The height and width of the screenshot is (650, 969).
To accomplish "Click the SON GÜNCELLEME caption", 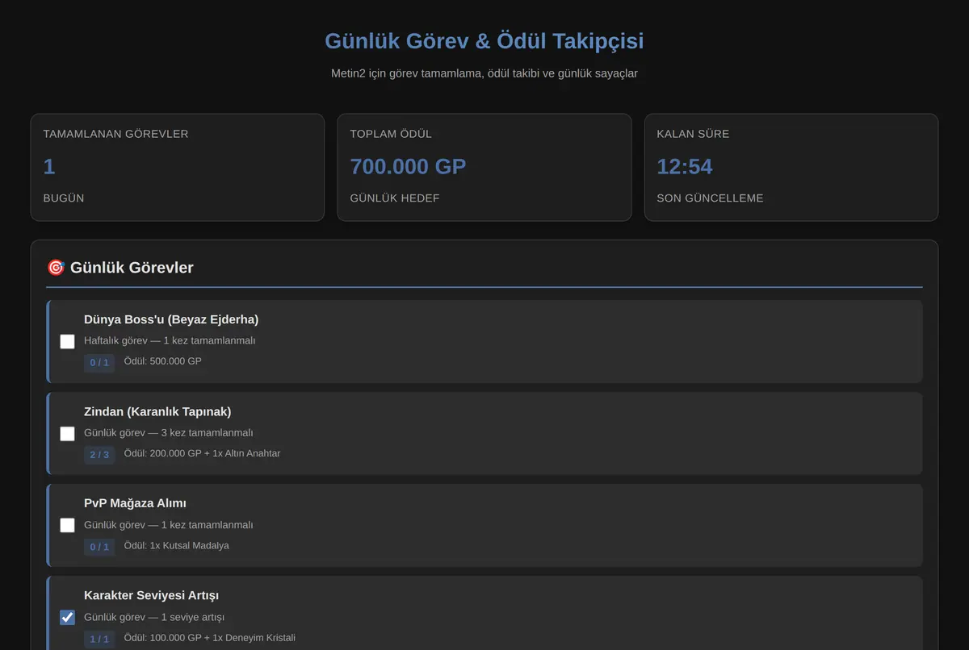I will click(x=710, y=198).
